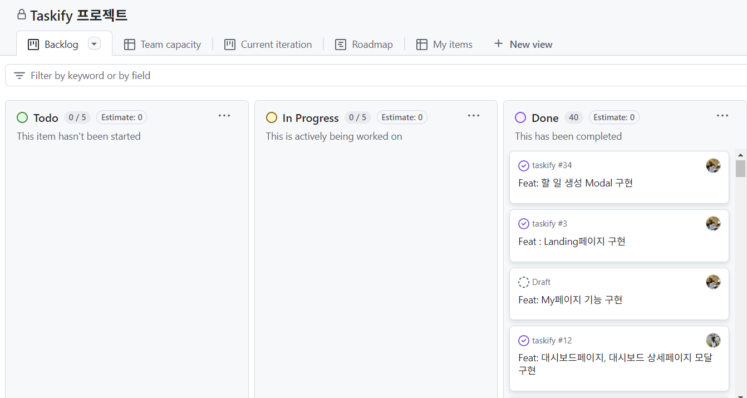Click the closed-issue icon on taskify #12
Image resolution: width=747 pixels, height=398 pixels.
tap(524, 341)
